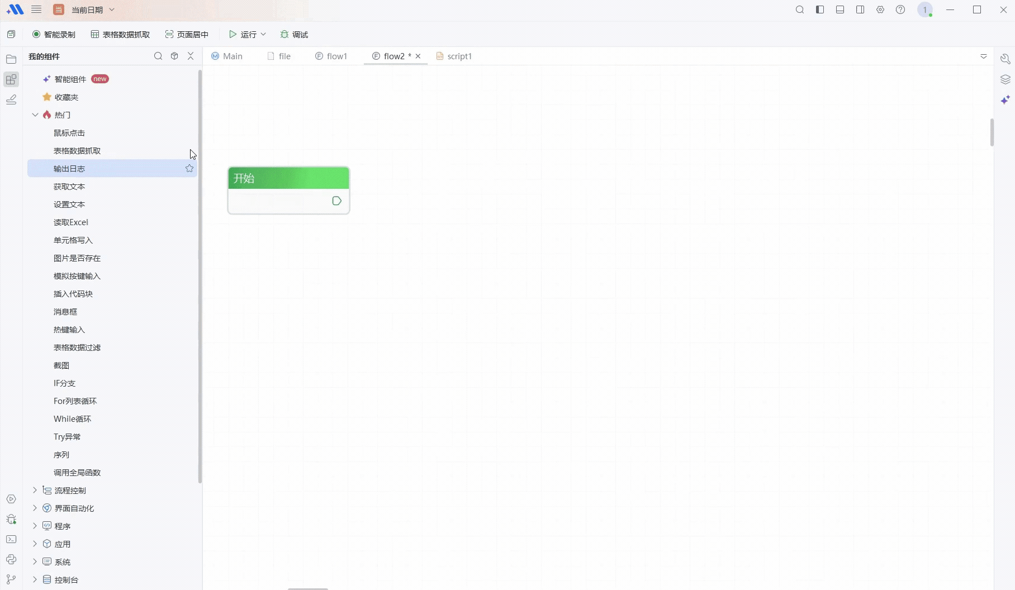Image resolution: width=1015 pixels, height=590 pixels.
Task: Open the layers icon in right sidebar
Action: coord(1005,79)
